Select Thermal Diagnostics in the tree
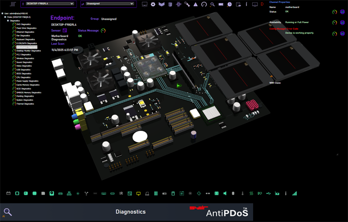This screenshot has height=222, width=348. click(x=25, y=104)
